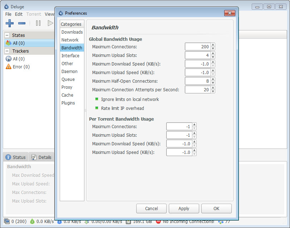290x228 pixels.
Task: Open the File menu
Action: [8, 14]
